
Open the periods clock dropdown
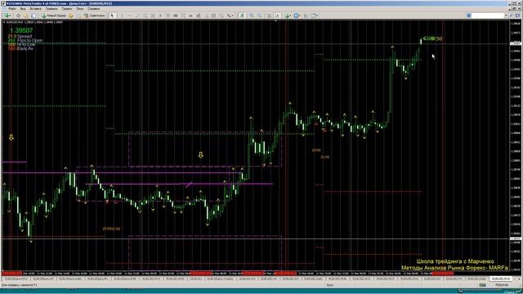(297, 16)
